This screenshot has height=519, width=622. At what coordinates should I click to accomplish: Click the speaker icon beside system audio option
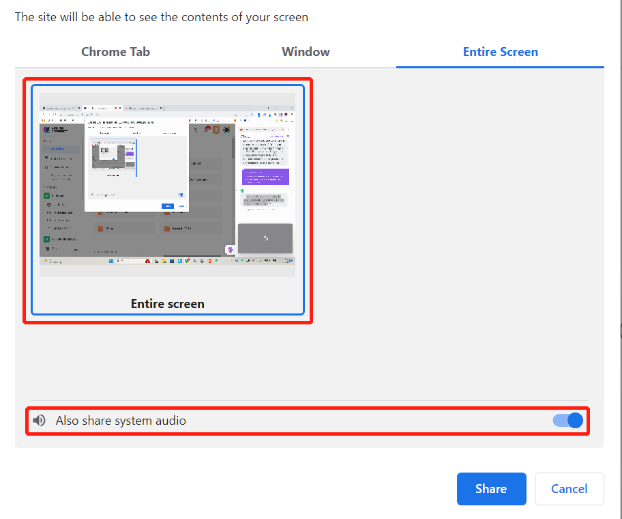[40, 420]
